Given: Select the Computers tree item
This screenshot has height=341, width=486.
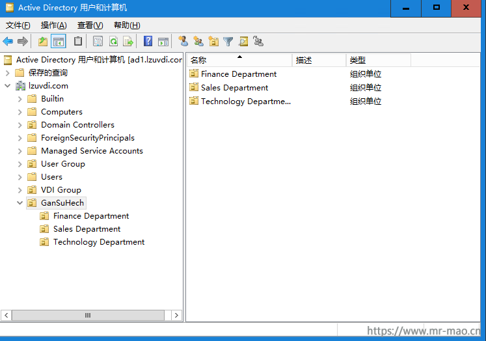Looking at the screenshot, I should 62,112.
